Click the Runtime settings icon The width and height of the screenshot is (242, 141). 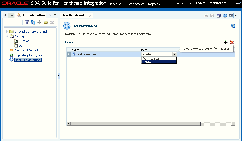[x=15, y=41]
